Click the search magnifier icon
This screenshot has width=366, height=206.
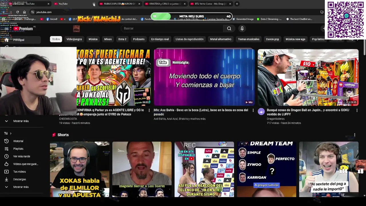pyautogui.click(x=229, y=28)
